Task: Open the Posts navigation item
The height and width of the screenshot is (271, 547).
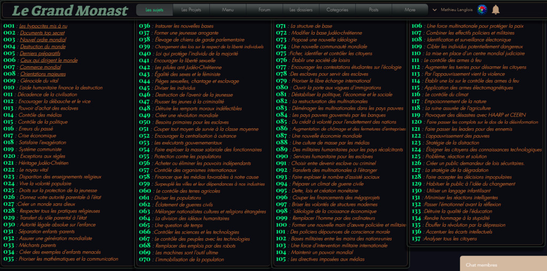Action: [373, 10]
